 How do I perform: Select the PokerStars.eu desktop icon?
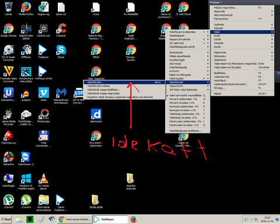(9, 137)
